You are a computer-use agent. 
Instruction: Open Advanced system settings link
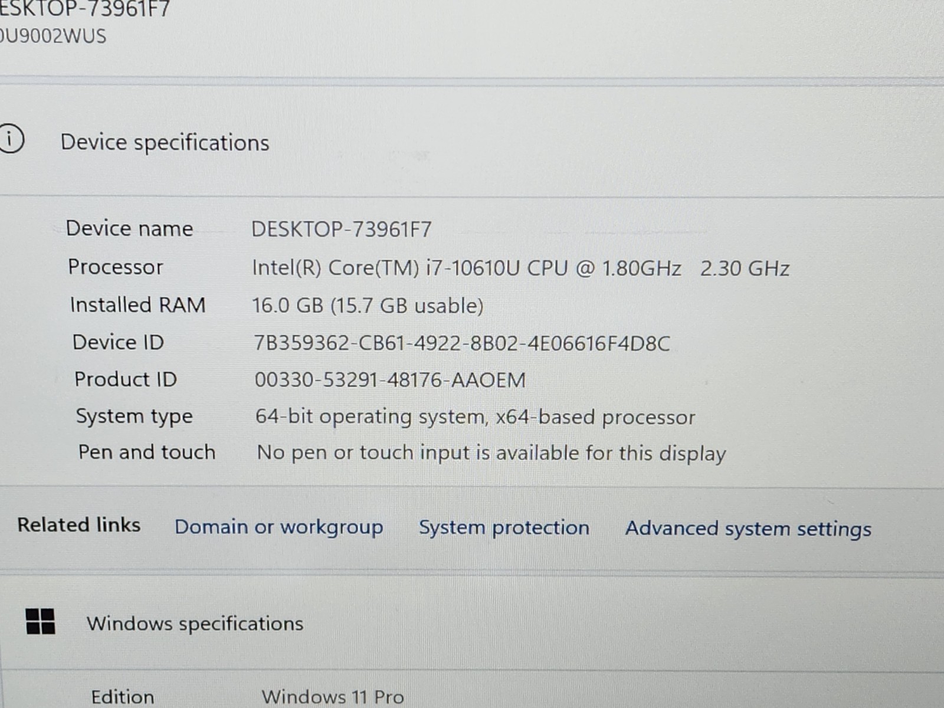point(748,529)
